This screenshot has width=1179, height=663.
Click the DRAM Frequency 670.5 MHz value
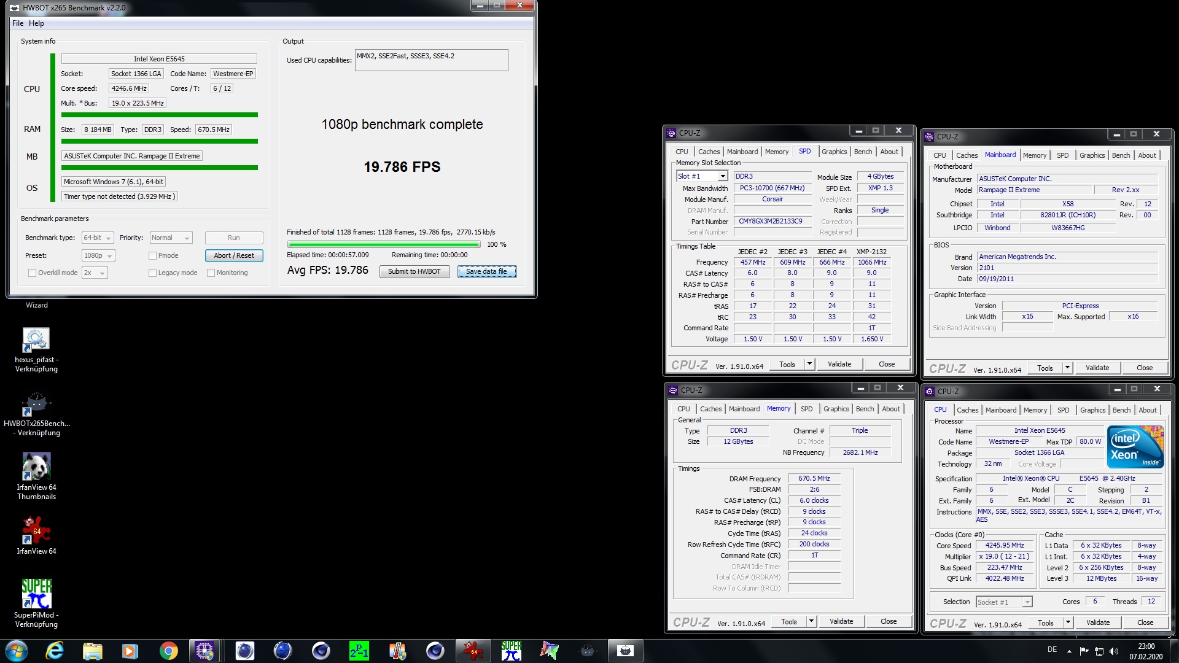click(x=814, y=478)
